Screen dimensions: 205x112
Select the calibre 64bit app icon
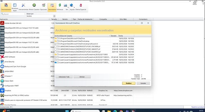(x=2, y=71)
